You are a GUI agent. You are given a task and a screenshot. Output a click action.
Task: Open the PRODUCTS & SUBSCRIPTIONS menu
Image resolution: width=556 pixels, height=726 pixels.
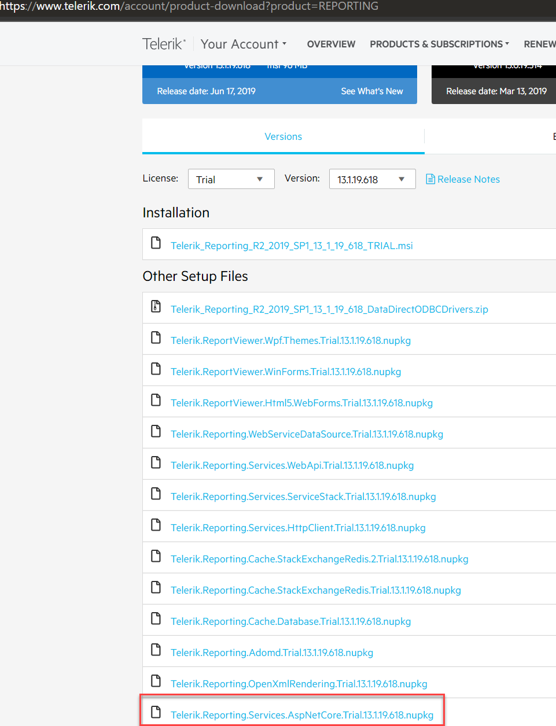pos(439,44)
